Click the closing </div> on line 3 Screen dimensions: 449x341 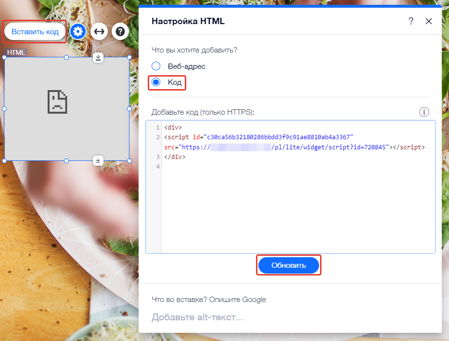tap(175, 157)
